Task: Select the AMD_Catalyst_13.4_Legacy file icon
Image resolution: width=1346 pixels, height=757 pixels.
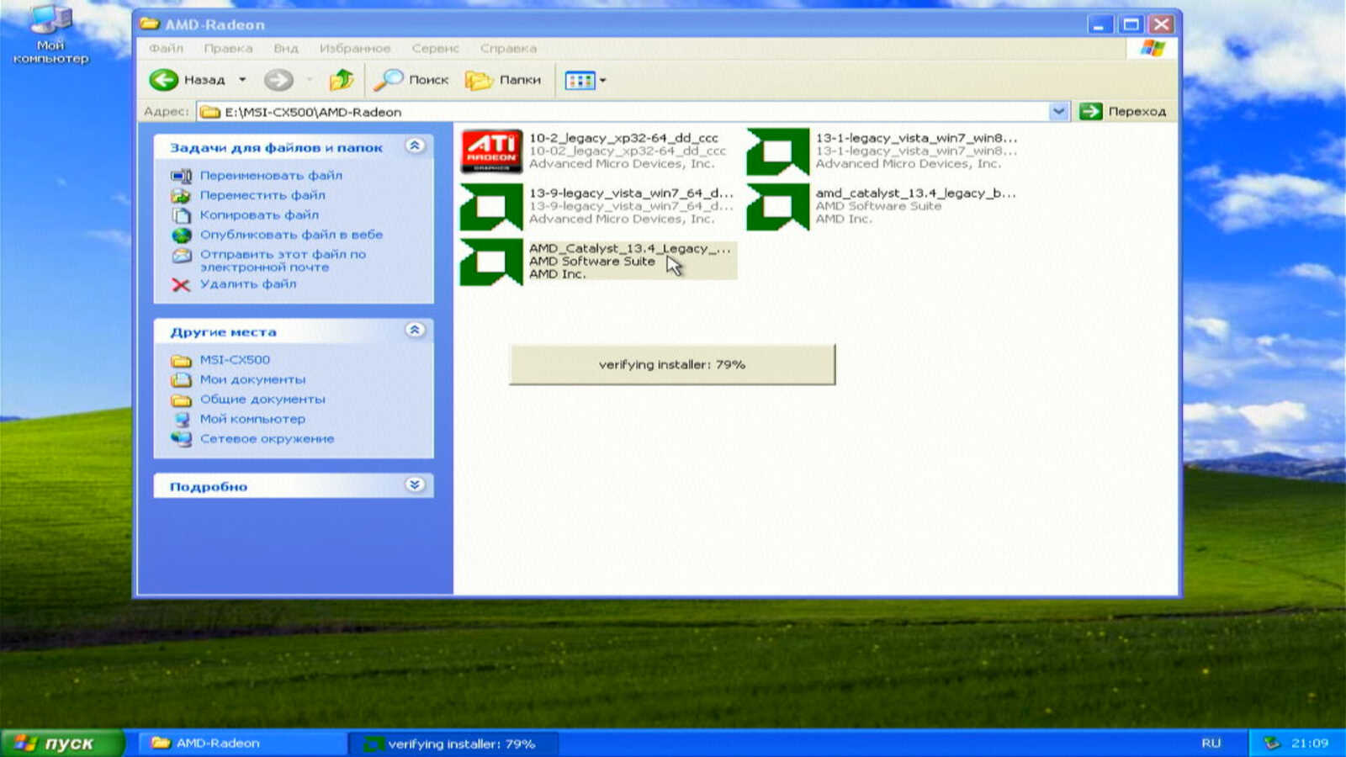Action: [x=491, y=262]
